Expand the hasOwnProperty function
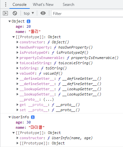Image resolution: width=123 pixels, height=147 pixels. pyautogui.click(x=17, y=47)
